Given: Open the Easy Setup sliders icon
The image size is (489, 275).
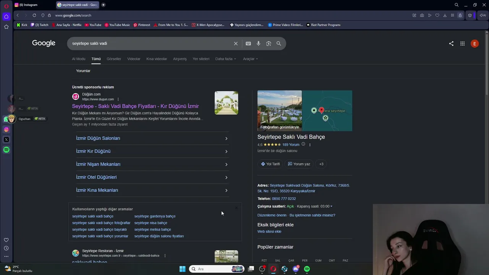Looking at the screenshot, I should click(452, 15).
